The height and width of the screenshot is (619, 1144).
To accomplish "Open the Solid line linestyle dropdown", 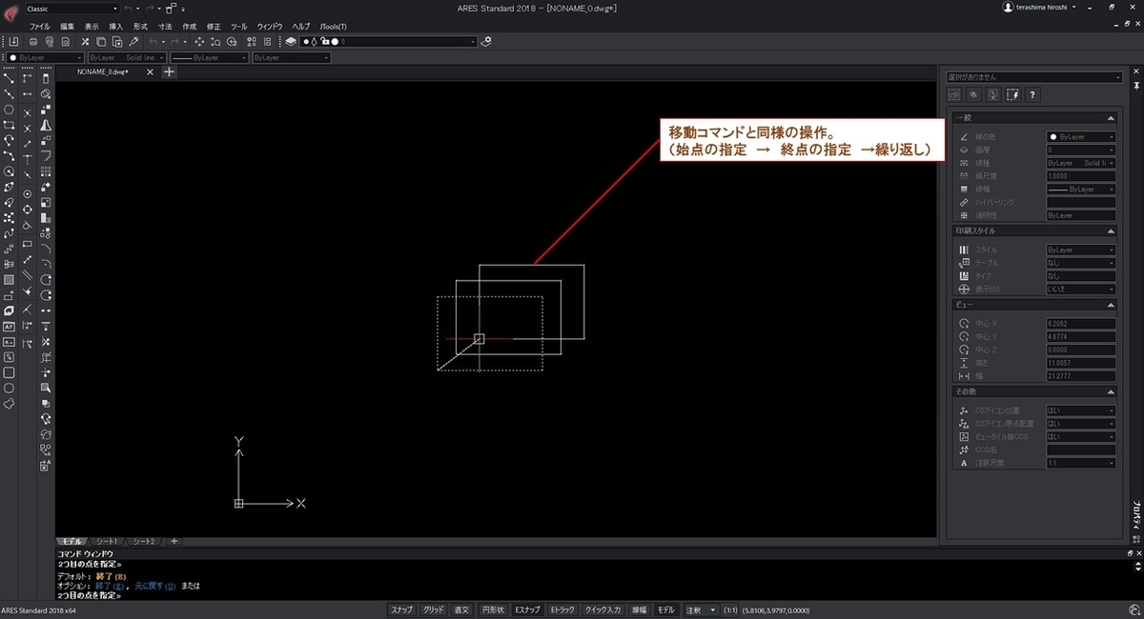I will click(128, 57).
